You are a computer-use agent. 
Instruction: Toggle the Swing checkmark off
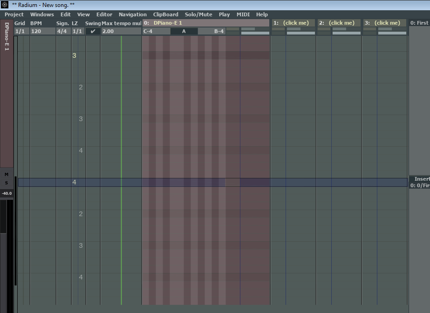pos(93,31)
